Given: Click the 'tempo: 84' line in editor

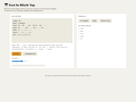Looking at the screenshot, I should click(x=17, y=21).
